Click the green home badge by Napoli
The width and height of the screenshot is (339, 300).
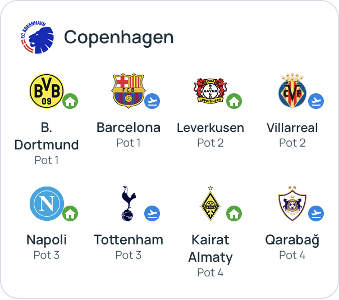[70, 213]
